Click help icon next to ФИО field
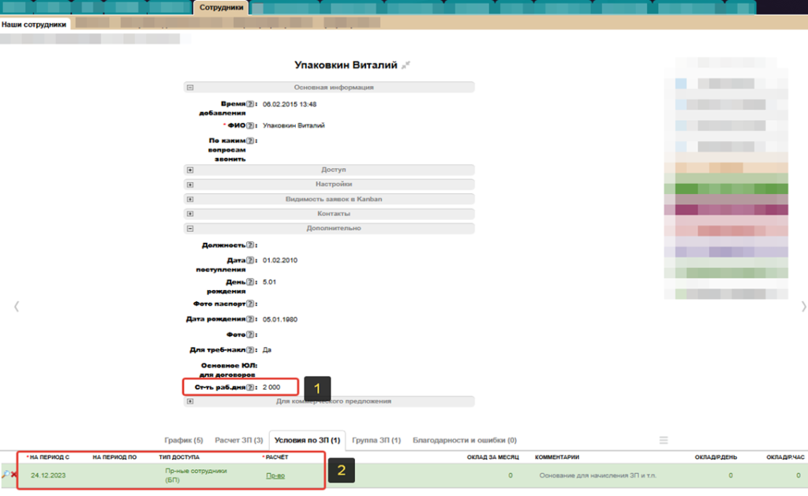Viewport: 808px width, 496px height. (x=250, y=125)
